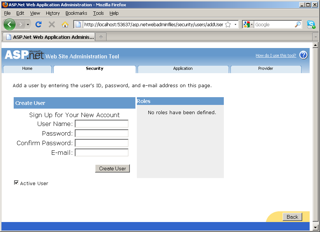Click in the Password field

pyautogui.click(x=102, y=133)
